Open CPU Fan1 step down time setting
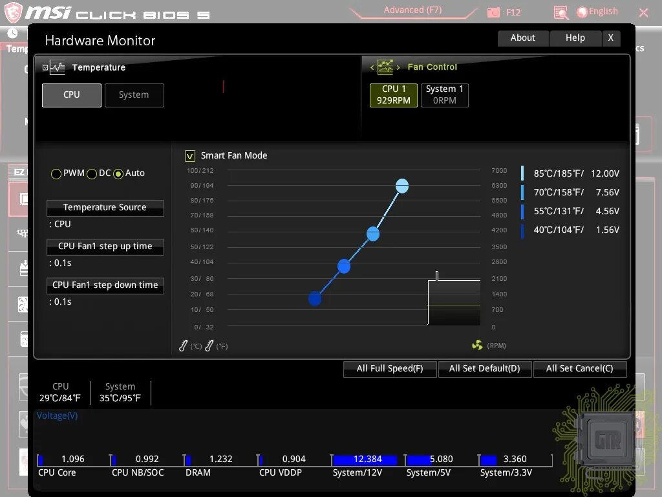This screenshot has width=662, height=497. (x=105, y=285)
